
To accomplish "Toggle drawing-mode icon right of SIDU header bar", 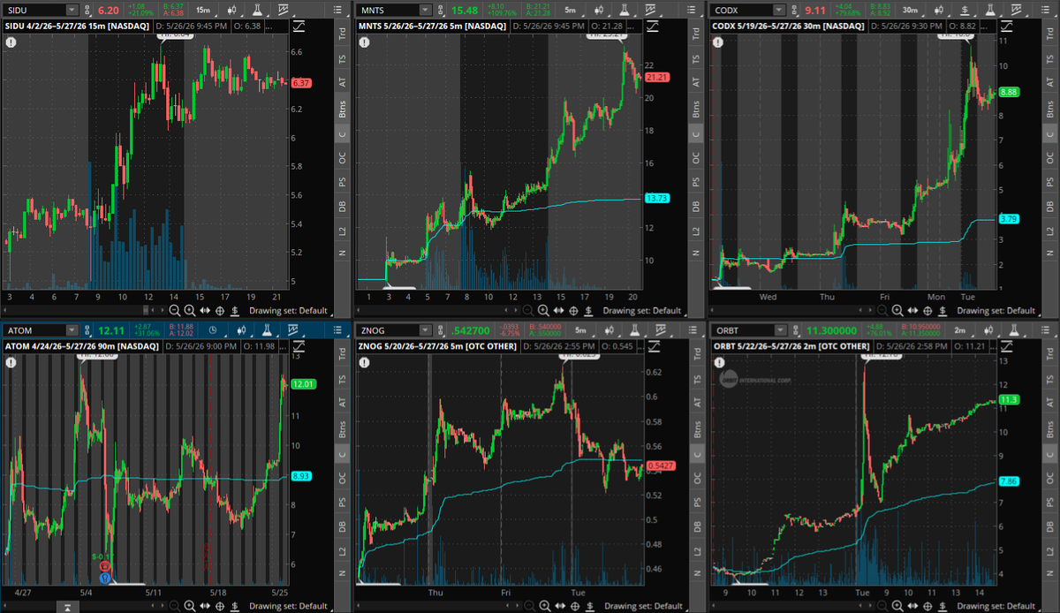I will (299, 26).
